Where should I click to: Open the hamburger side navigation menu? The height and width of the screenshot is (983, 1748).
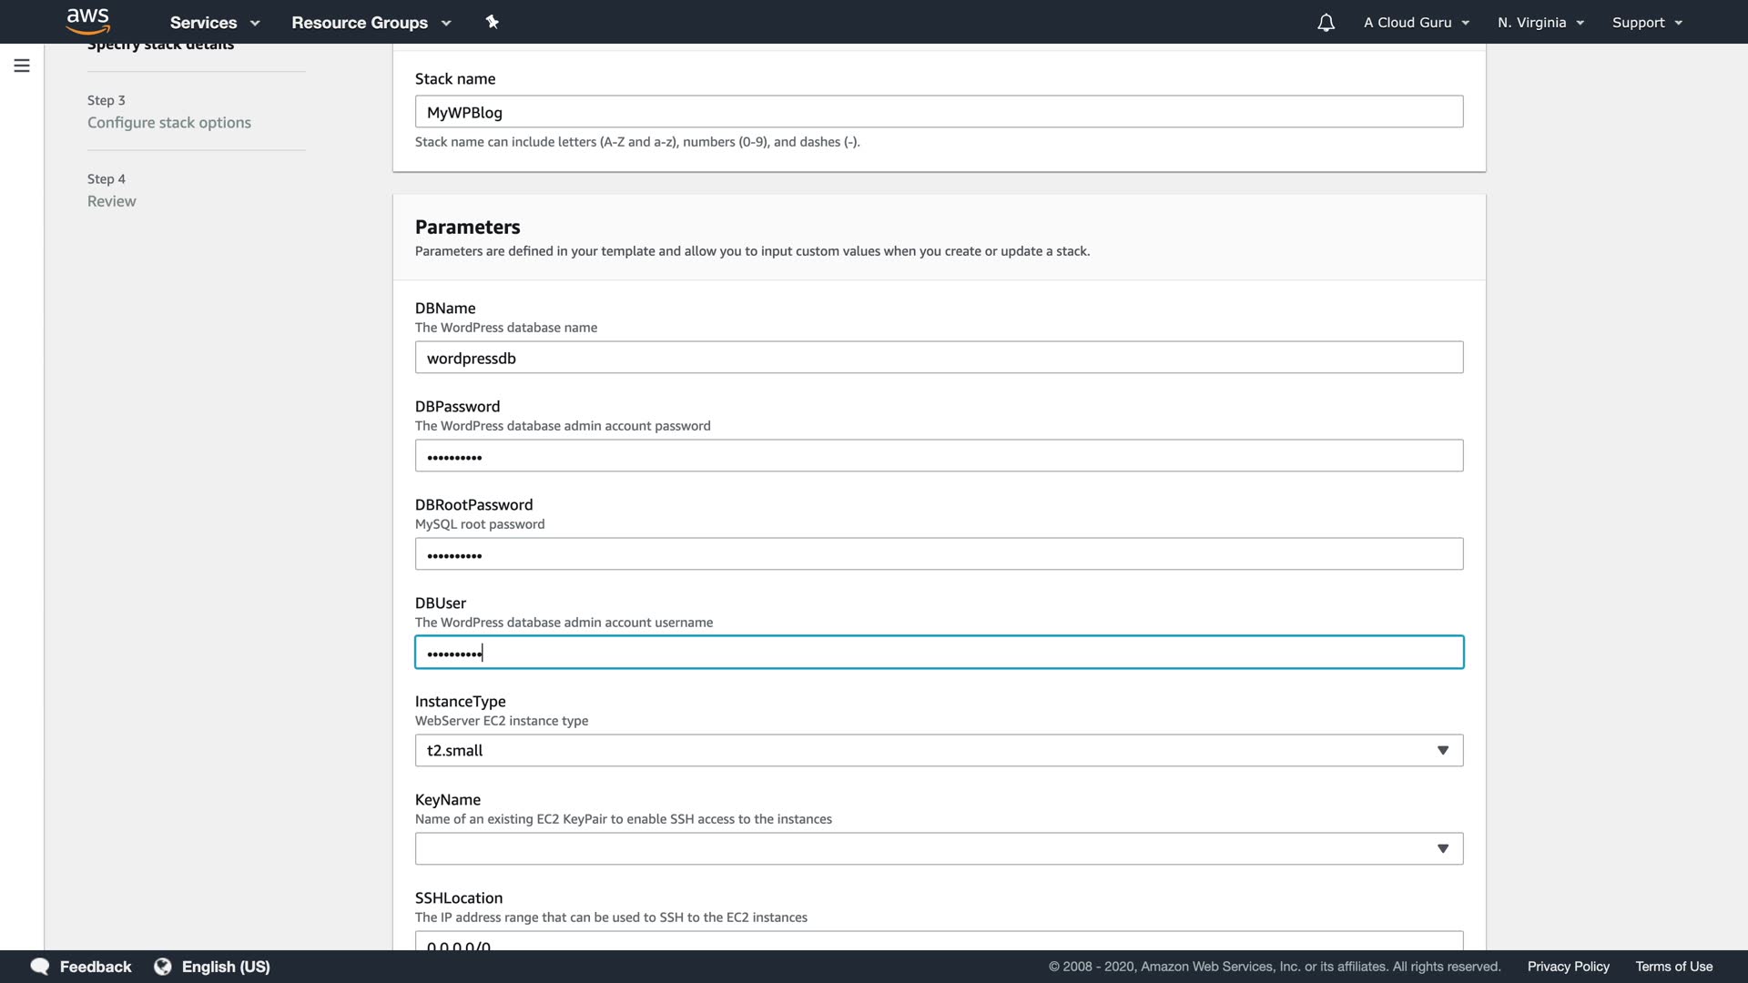(x=22, y=66)
